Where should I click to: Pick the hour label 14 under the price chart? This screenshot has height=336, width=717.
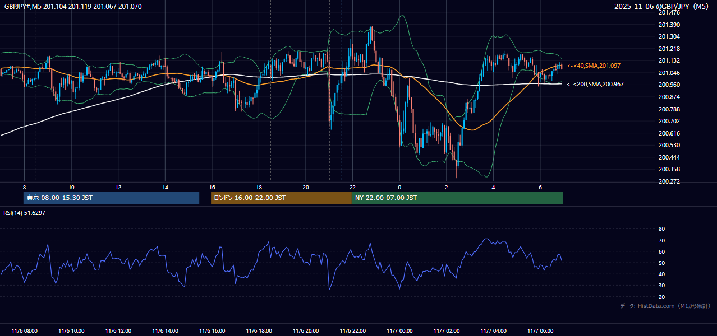(x=165, y=187)
